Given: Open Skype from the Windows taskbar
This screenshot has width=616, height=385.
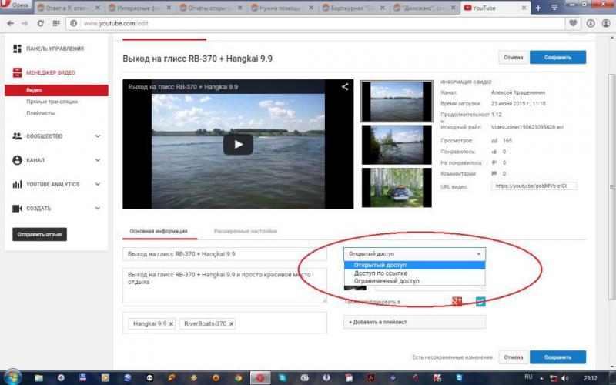Looking at the screenshot, I should coord(283,378).
